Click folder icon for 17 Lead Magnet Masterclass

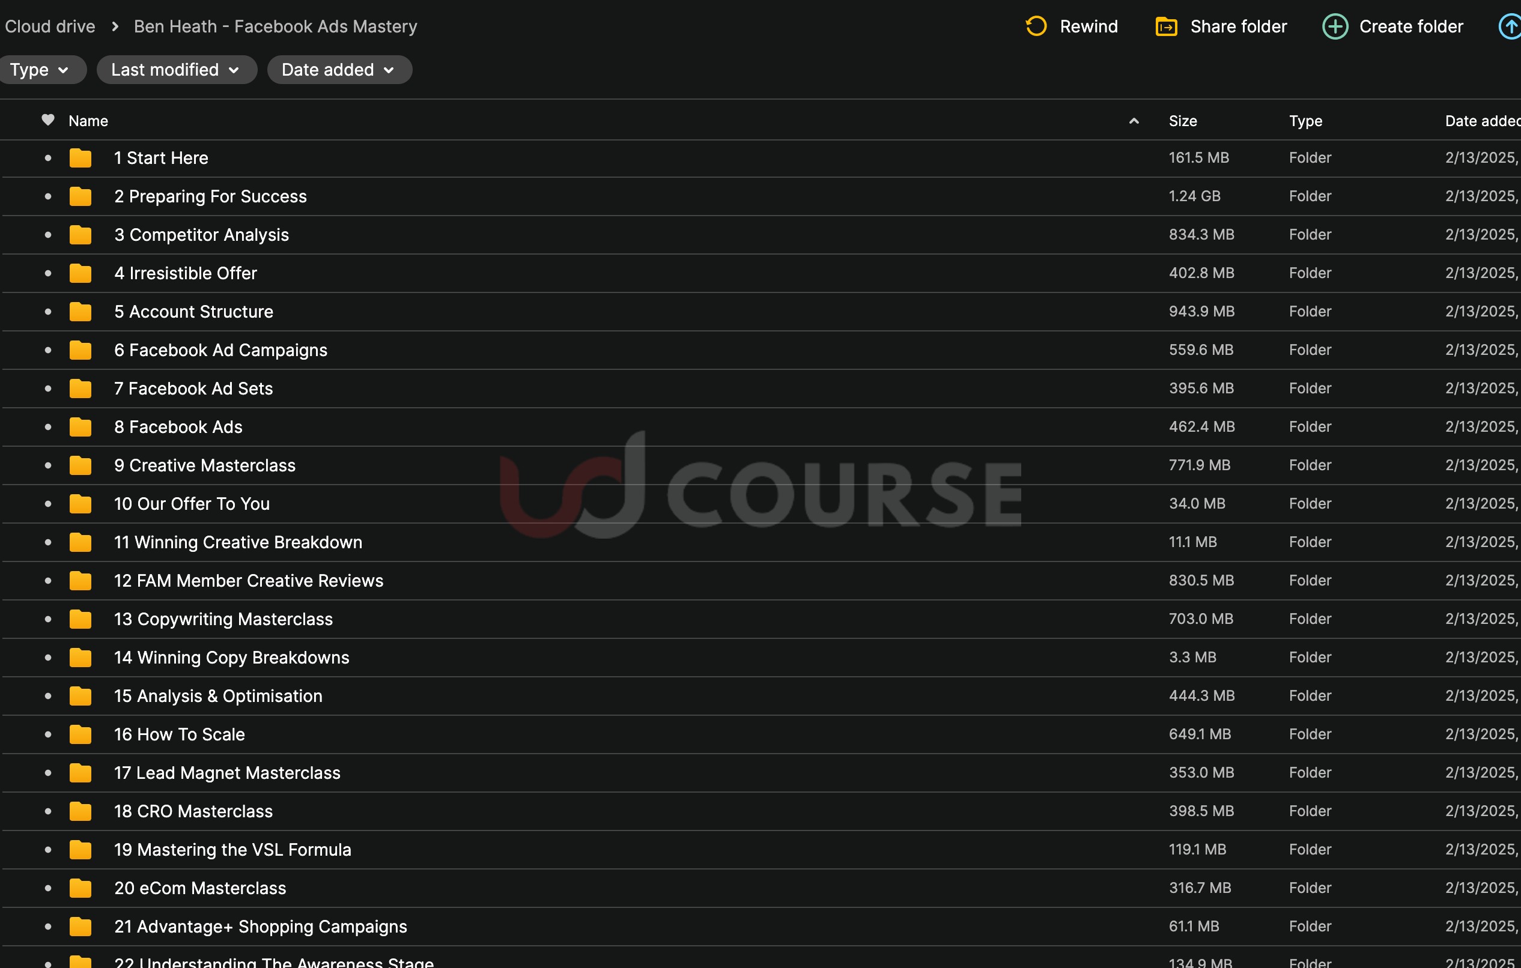point(80,773)
